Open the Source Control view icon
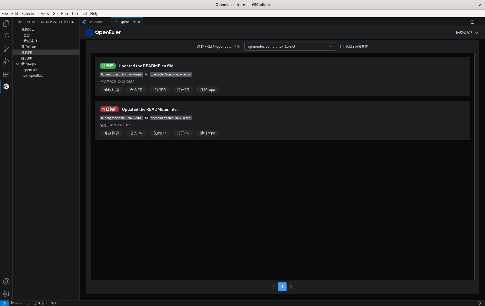 click(x=6, y=49)
